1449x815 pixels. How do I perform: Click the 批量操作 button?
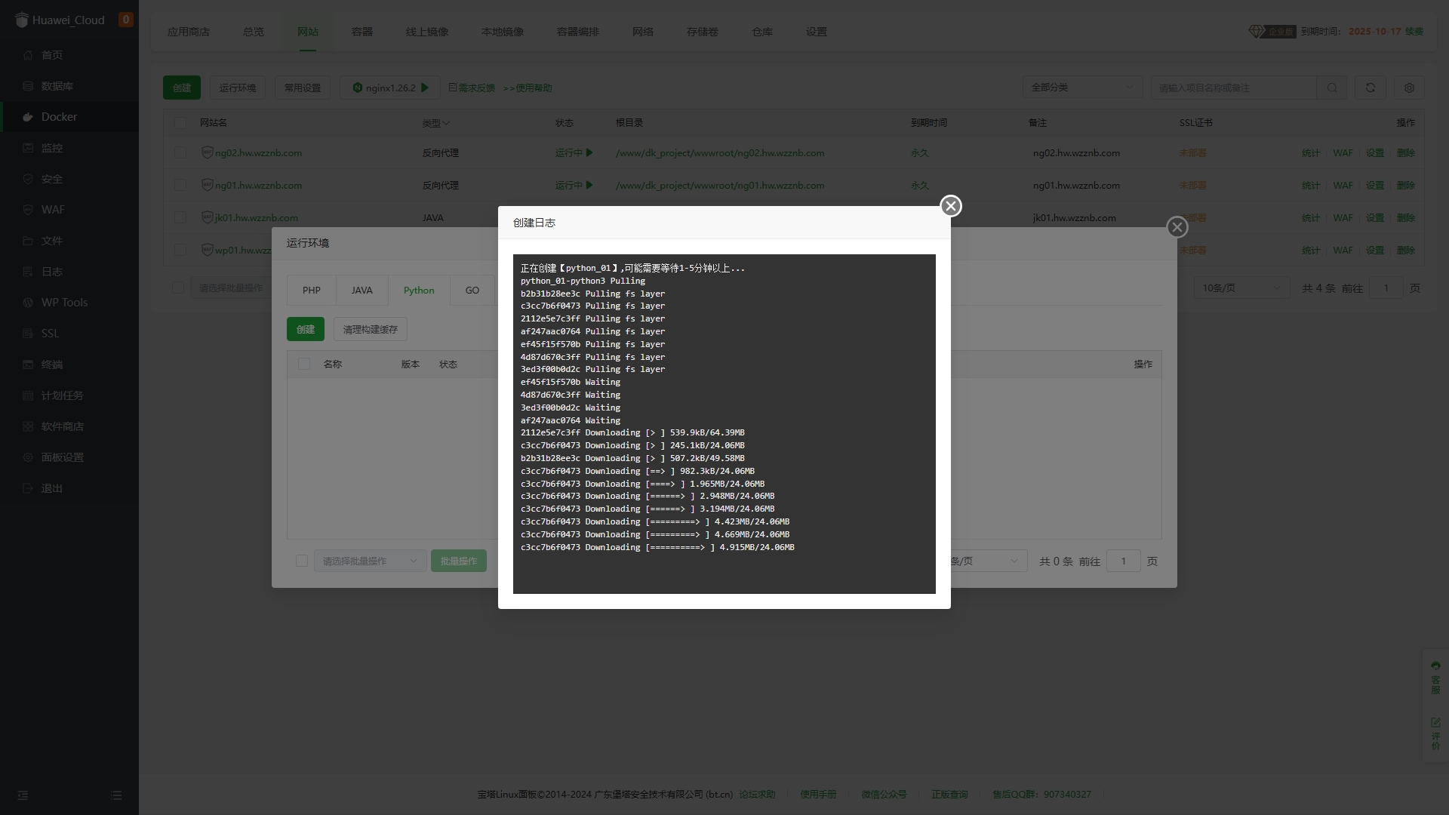click(459, 561)
